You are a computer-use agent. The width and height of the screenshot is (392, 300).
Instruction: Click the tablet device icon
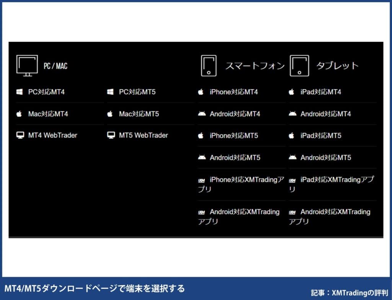click(299, 65)
